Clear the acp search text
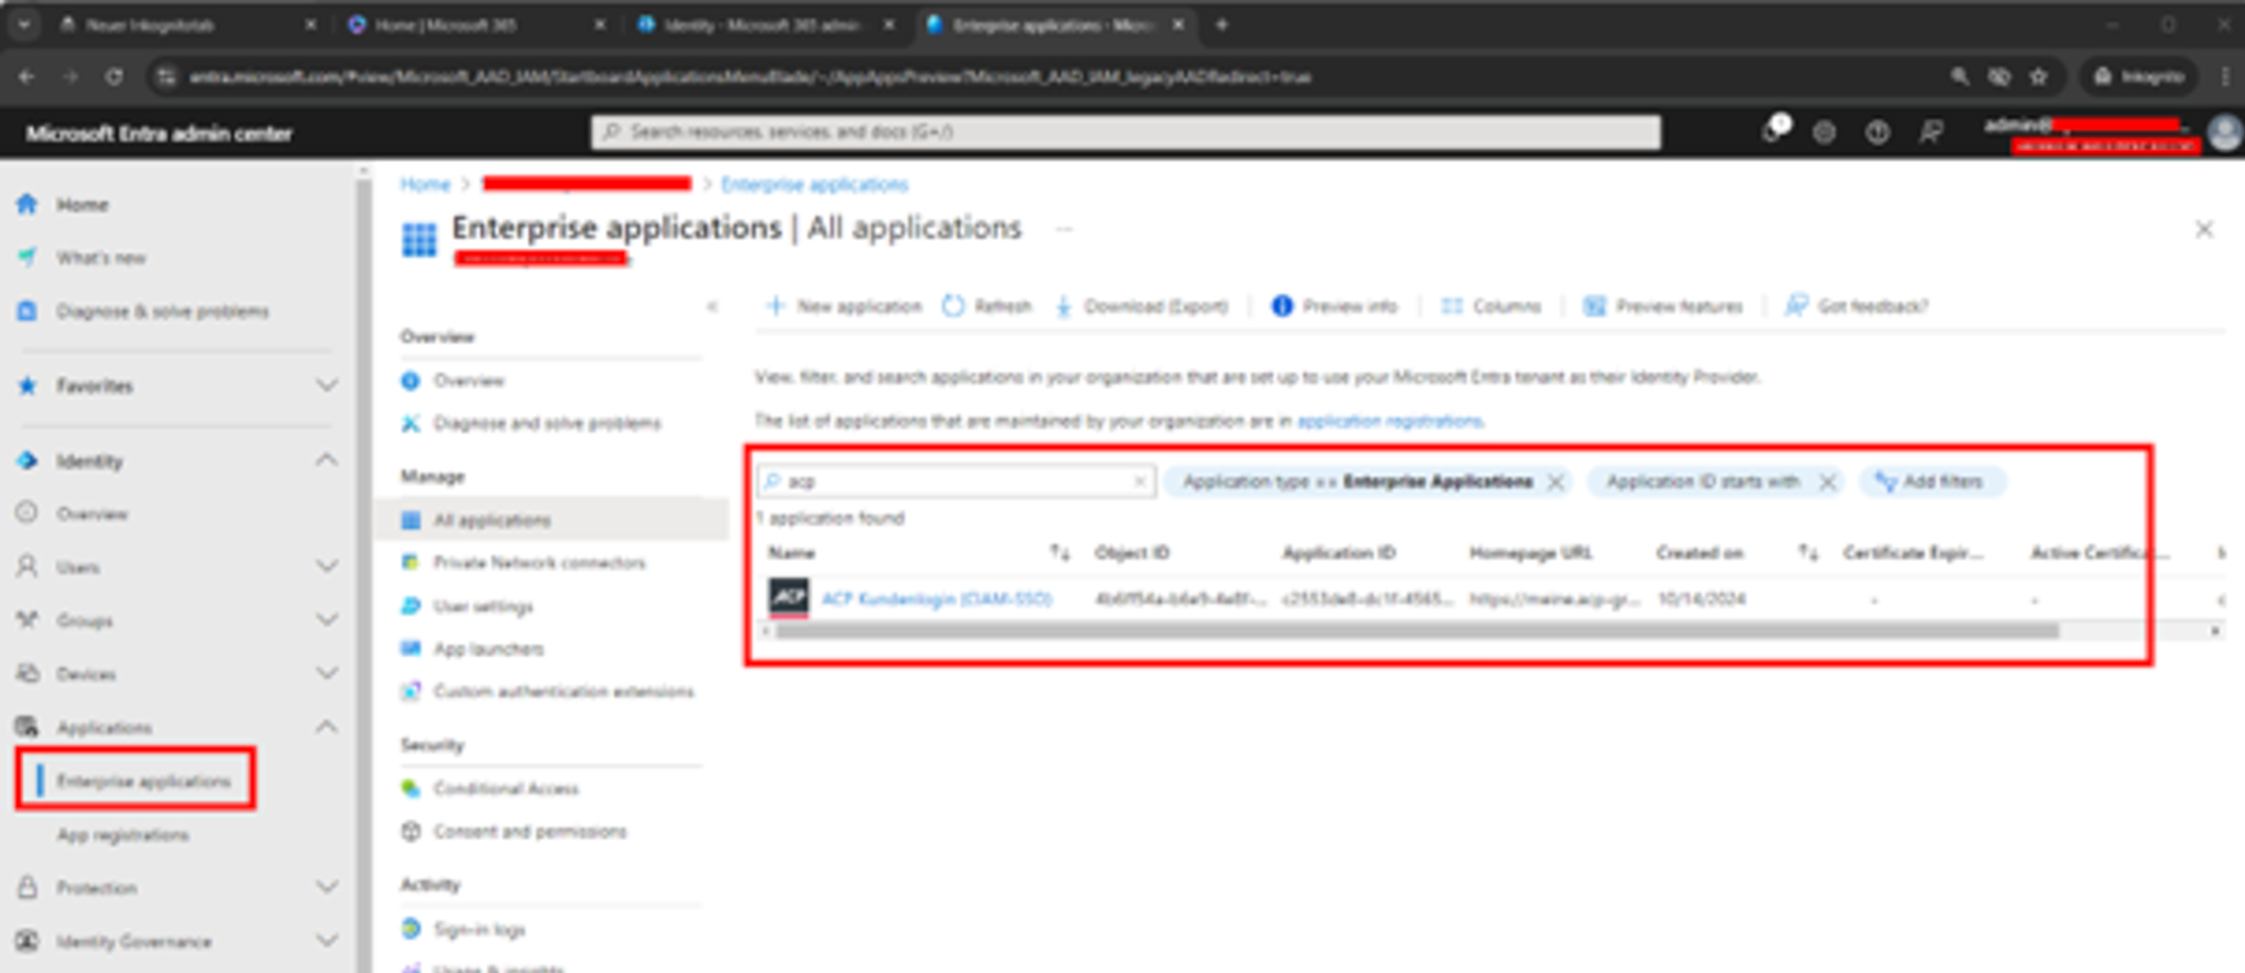Screen dimensions: 2245x973 (1139, 481)
